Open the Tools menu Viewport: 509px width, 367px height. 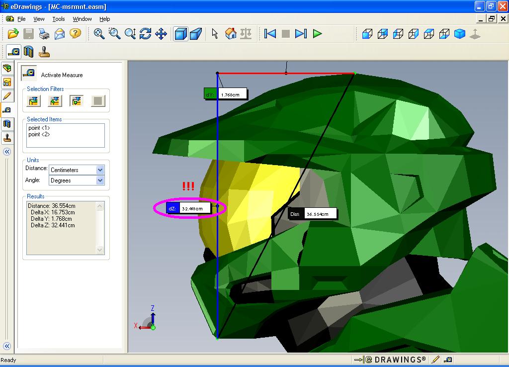tap(59, 19)
